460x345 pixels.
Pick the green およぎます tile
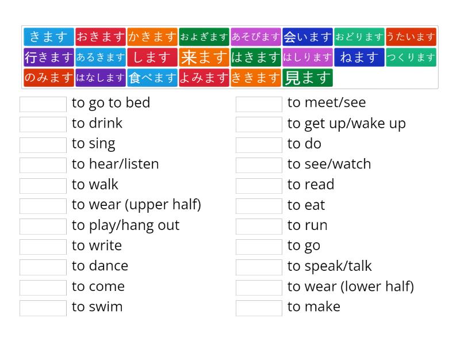click(x=204, y=37)
